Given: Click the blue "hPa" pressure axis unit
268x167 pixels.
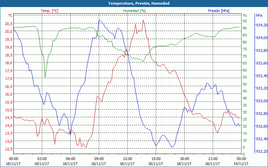Looking at the screenshot, I should pos(259,15).
